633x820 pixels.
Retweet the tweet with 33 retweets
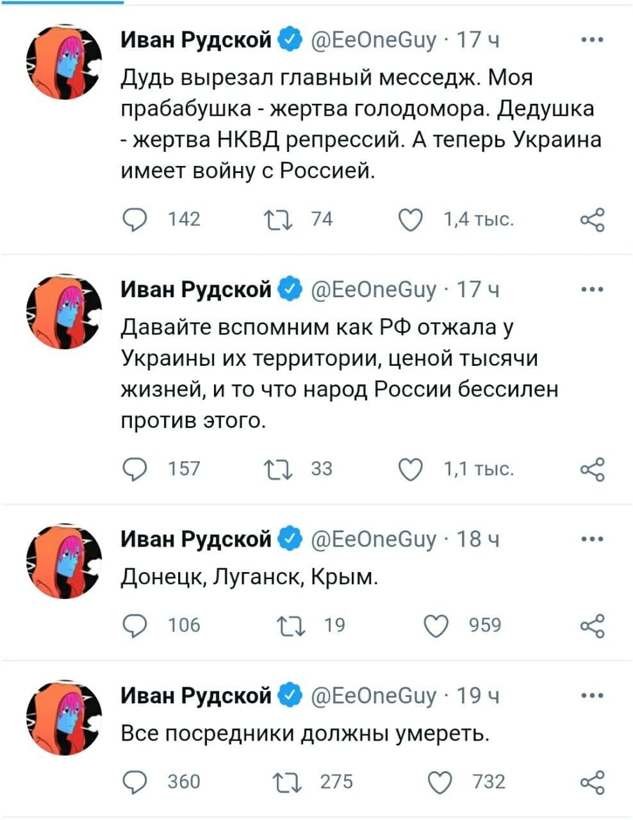tap(280, 470)
